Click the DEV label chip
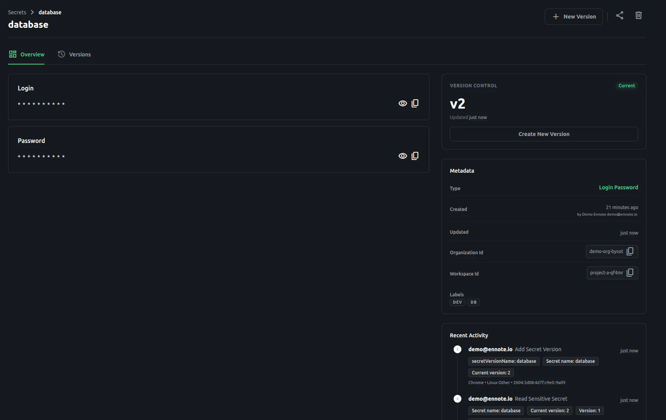 [x=457, y=303]
